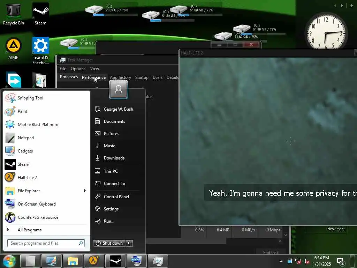Open Control Panel from Start menu
Viewport: 357px width, 268px height.
(117, 197)
